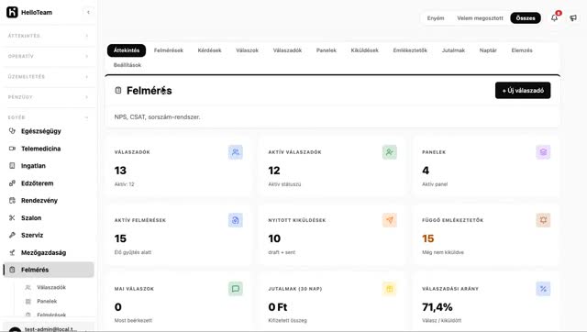This screenshot has height=332, width=587.
Task: Switch to the Felmérések tab
Action: pyautogui.click(x=169, y=50)
